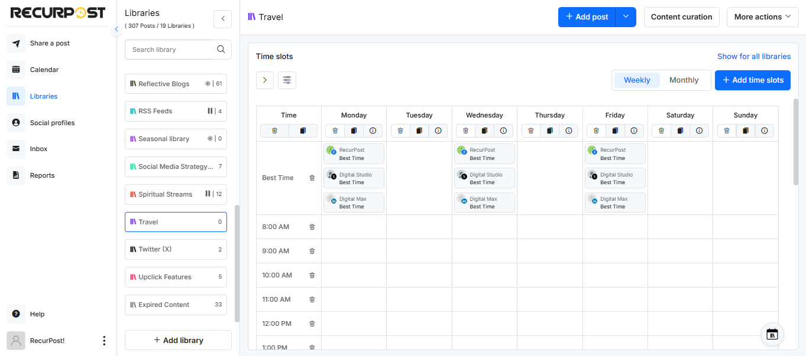Viewport: 806px width, 356px height.
Task: Select the Twitter (X) library
Action: click(176, 249)
